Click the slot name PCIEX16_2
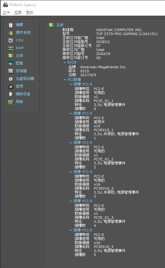Screen dimensions: 165x268 point(103,188)
